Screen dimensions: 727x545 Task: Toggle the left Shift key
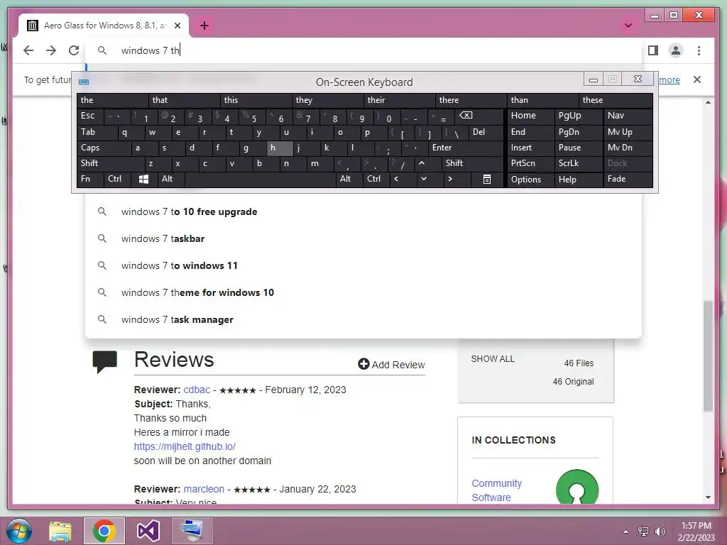click(111, 164)
